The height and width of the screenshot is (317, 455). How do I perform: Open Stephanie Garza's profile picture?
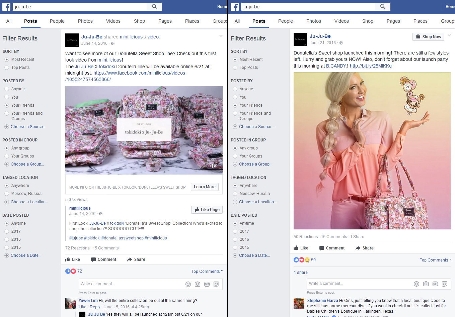pyautogui.click(x=299, y=303)
